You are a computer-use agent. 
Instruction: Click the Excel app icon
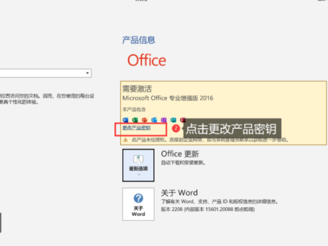(x=135, y=120)
